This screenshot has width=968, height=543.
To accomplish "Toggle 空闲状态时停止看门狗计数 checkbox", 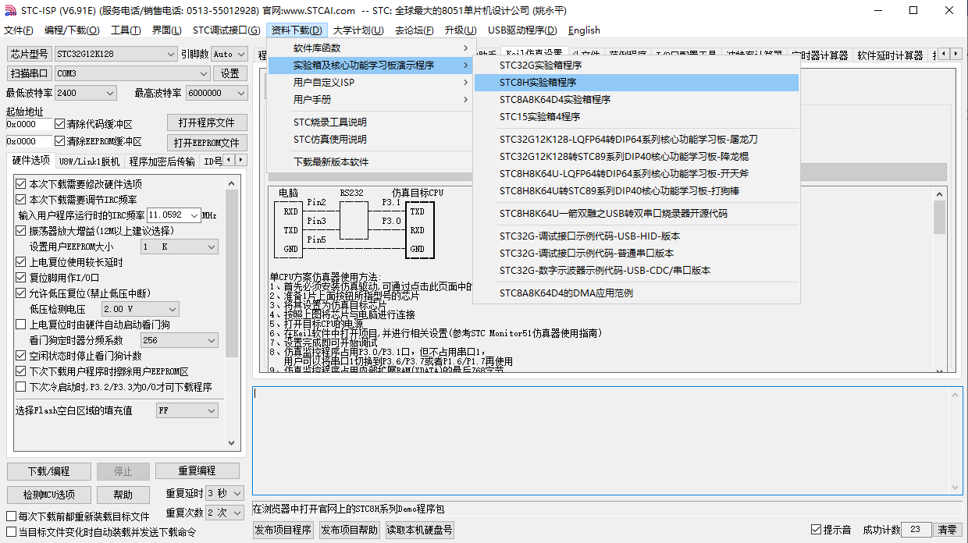I will (21, 356).
